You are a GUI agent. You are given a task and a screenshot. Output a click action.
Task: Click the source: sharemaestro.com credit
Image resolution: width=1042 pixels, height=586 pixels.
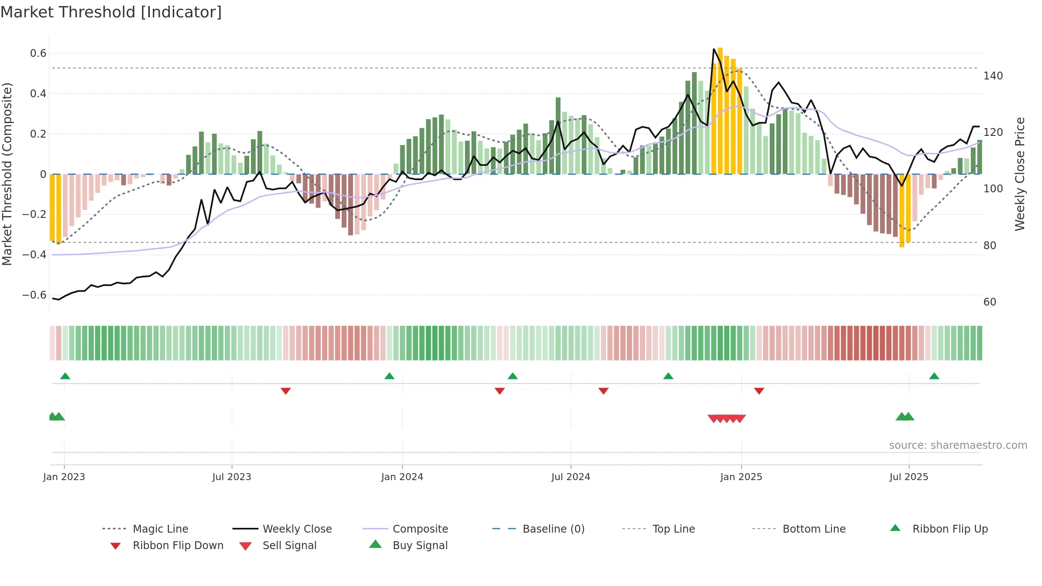coord(958,445)
